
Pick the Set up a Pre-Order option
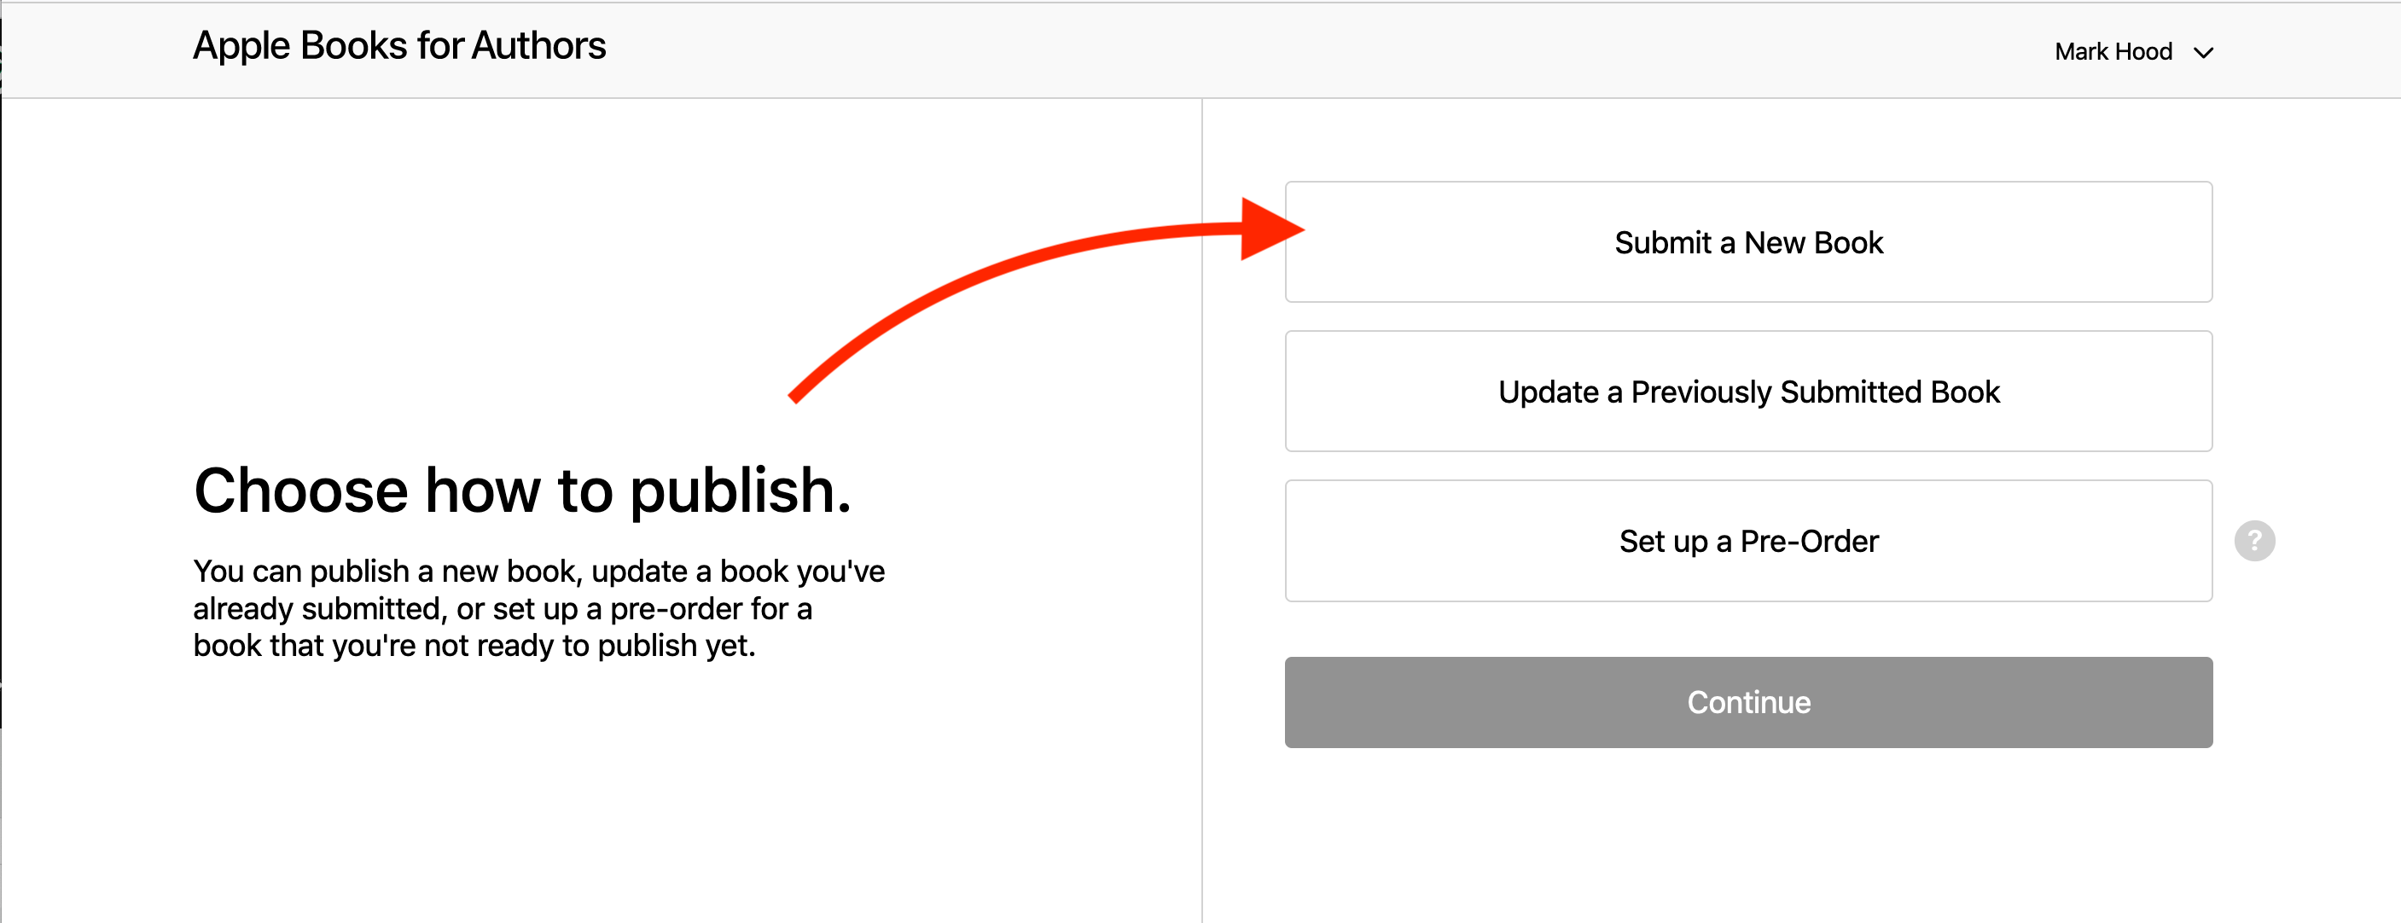click(x=1747, y=541)
